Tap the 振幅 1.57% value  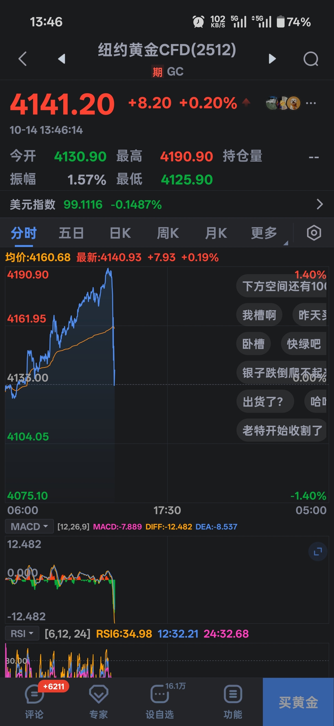[x=87, y=180]
